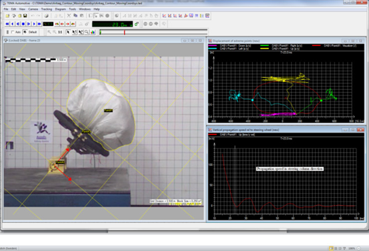Click the Save floppy disk icon
The image size is (369, 251).
point(25,16)
